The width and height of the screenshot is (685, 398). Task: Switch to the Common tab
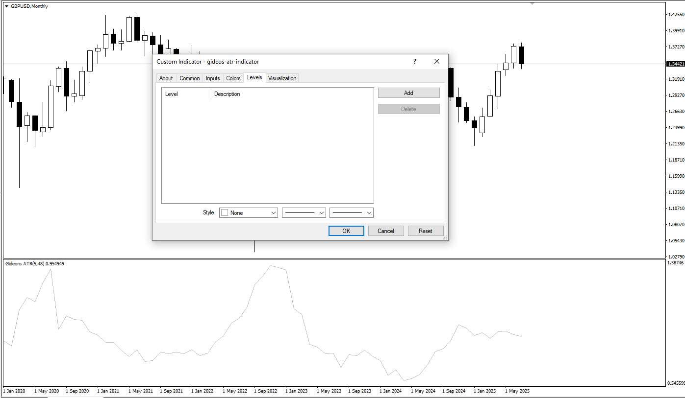[x=189, y=78]
